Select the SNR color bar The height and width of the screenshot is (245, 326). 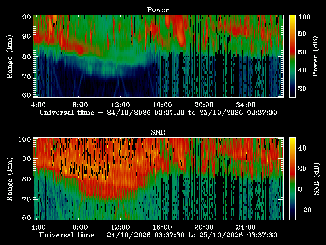click(x=292, y=179)
